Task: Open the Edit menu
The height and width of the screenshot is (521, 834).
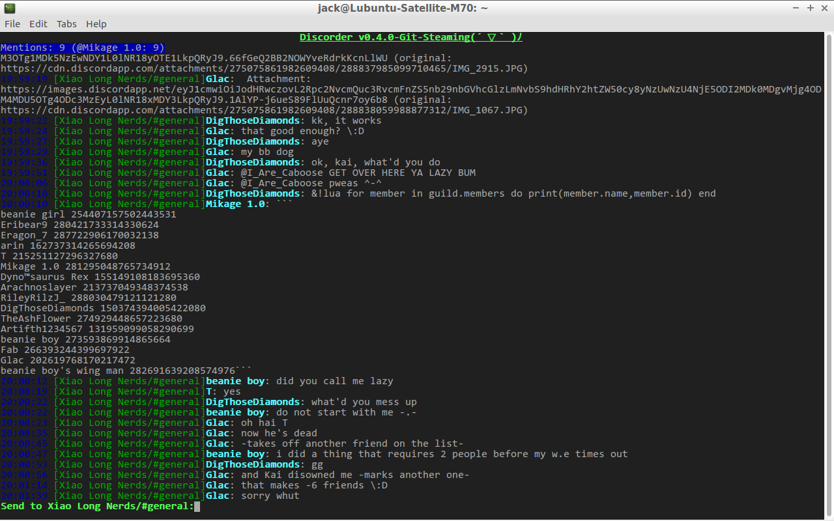Action: pos(38,24)
